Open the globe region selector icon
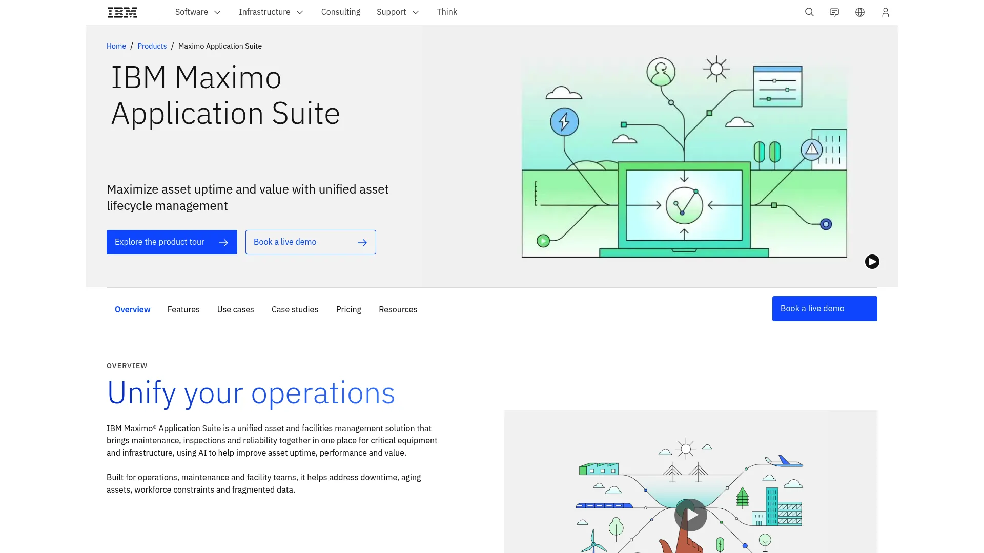984x553 pixels. click(860, 12)
